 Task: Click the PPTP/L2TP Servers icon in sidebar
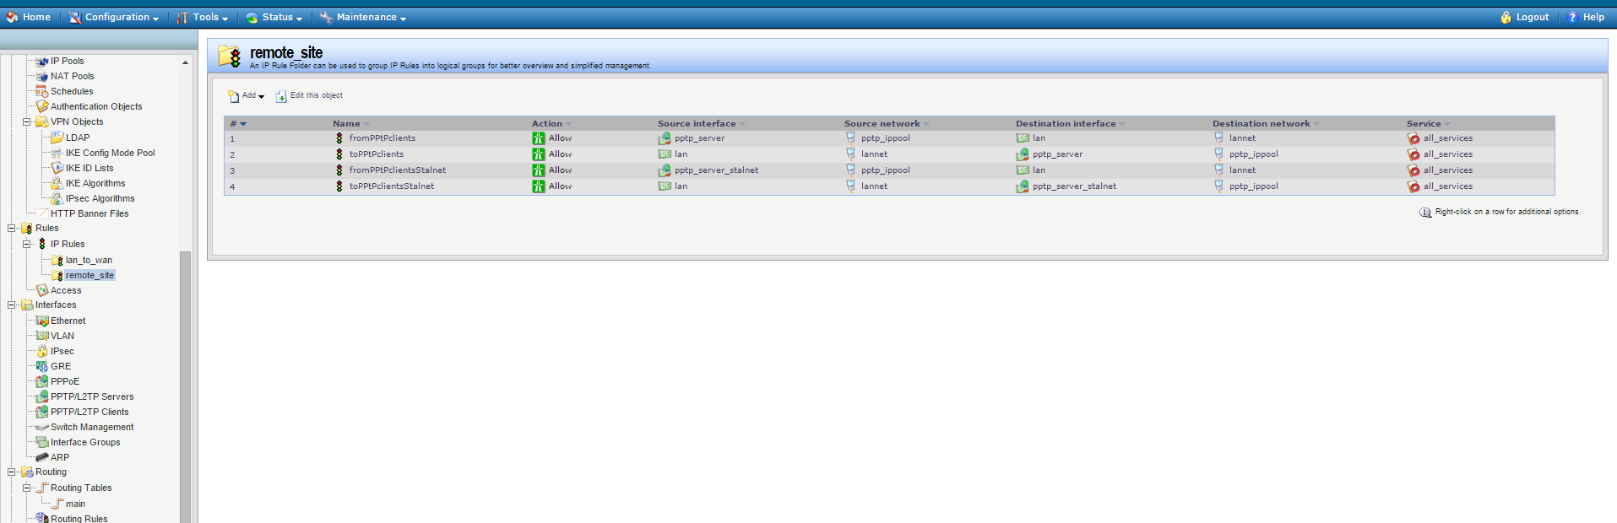tap(41, 396)
